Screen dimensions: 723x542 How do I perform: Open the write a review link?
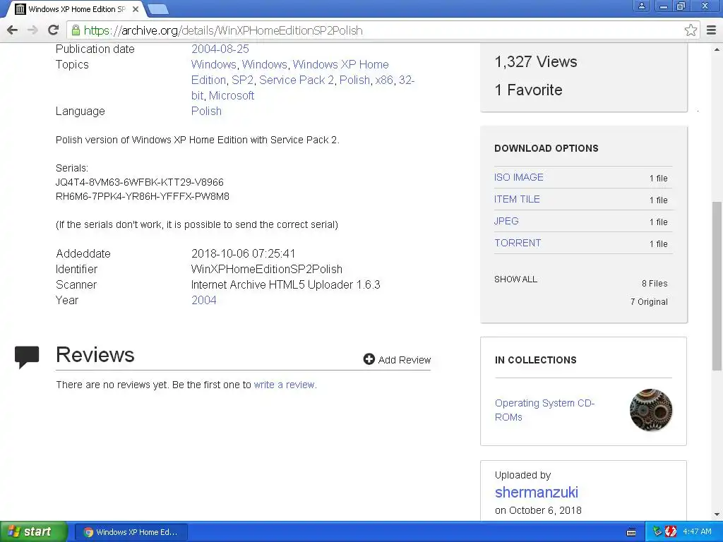point(285,385)
